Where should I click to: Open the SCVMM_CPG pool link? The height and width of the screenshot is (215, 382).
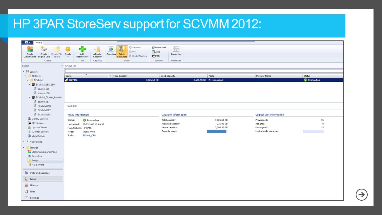[x=89, y=136]
